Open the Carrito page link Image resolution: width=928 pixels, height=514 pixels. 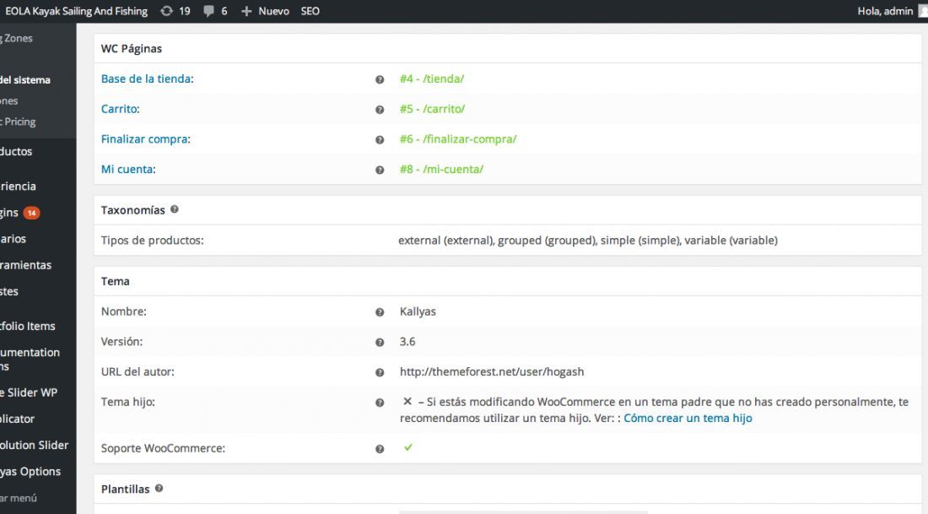[x=120, y=109]
